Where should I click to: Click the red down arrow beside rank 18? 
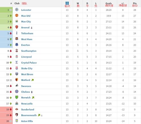pos(11,109)
